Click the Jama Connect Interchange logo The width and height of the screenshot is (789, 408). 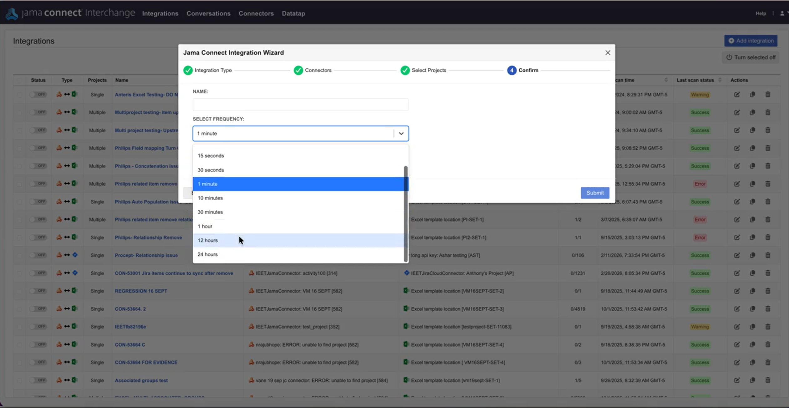(70, 13)
